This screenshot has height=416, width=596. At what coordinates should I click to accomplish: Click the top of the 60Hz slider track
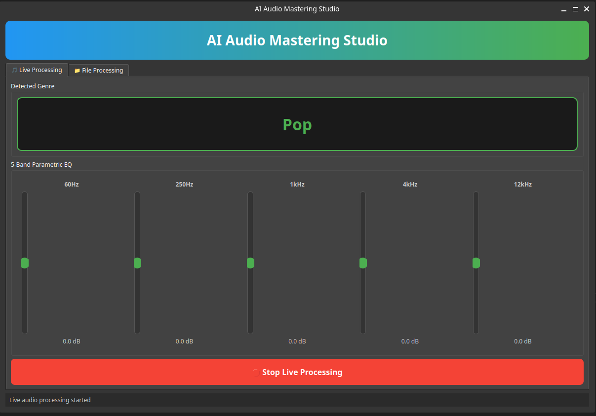pos(25,194)
